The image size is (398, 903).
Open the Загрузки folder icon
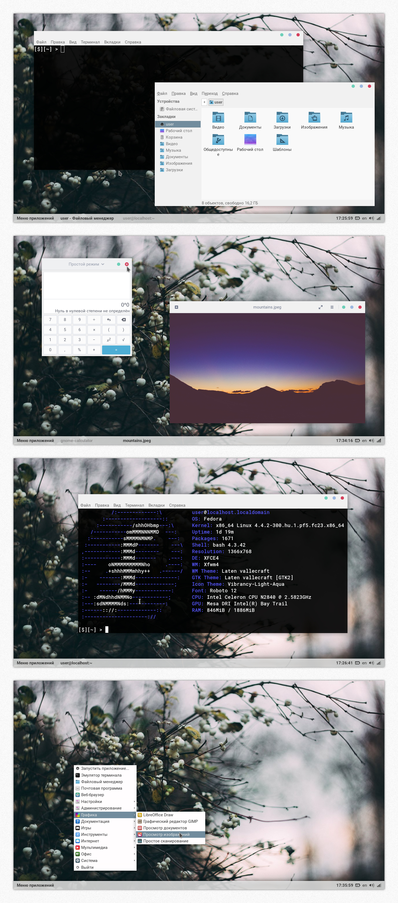[x=282, y=118]
